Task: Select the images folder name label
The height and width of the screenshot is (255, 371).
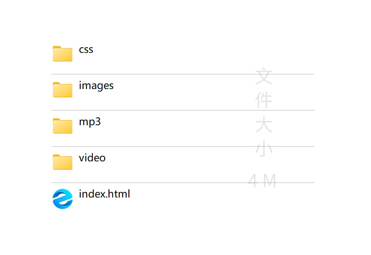Action: pyautogui.click(x=96, y=86)
